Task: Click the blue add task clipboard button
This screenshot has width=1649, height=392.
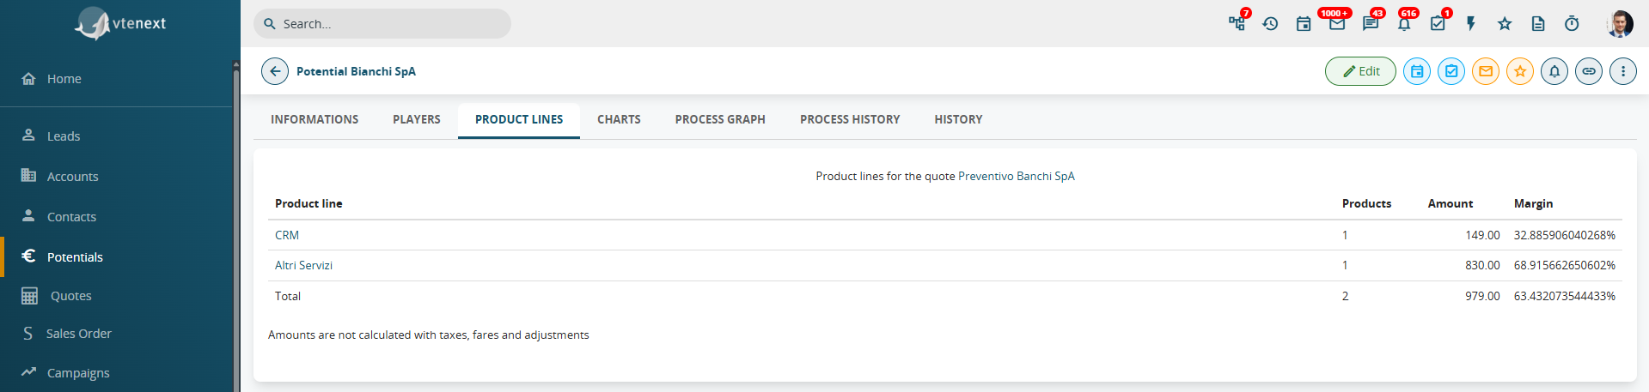Action: point(1451,71)
